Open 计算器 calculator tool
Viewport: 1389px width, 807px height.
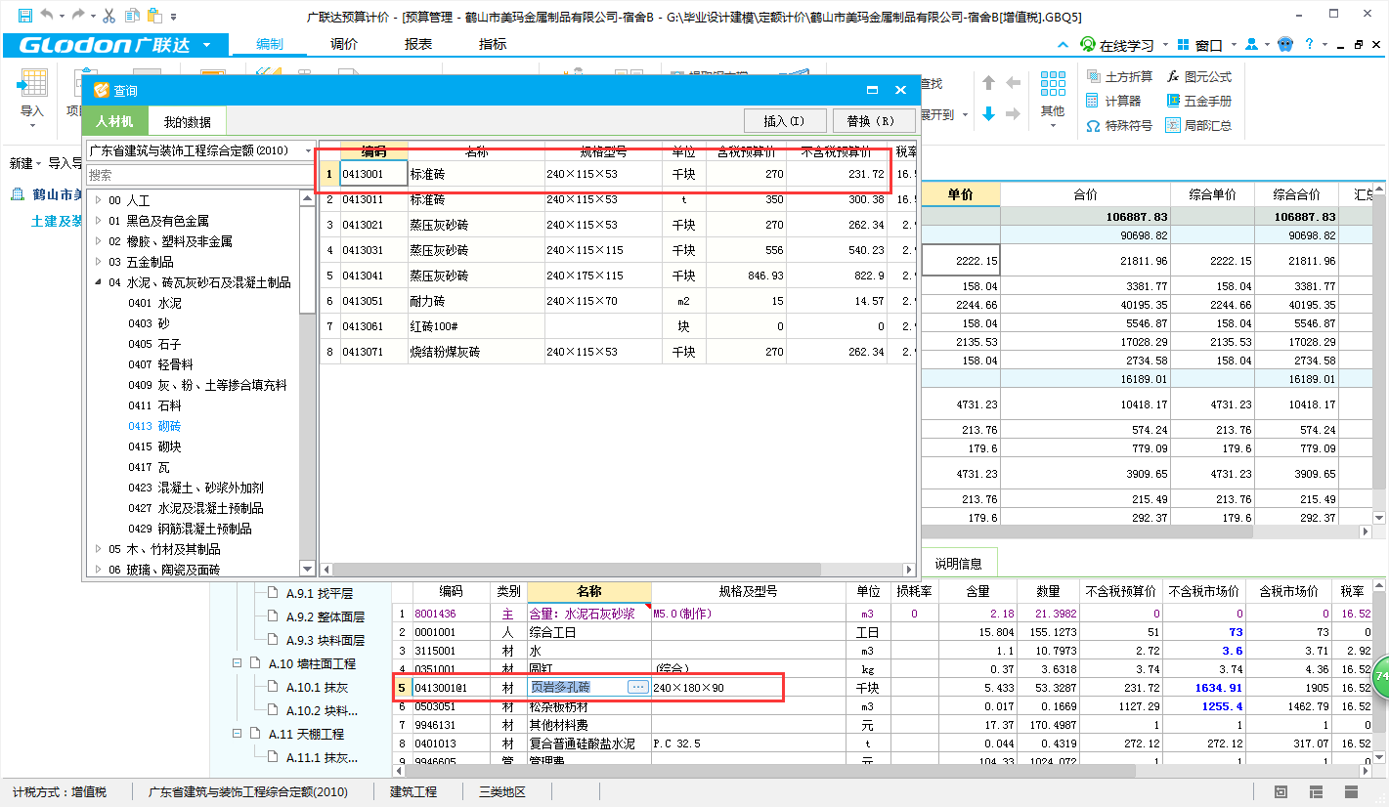click(x=1113, y=101)
